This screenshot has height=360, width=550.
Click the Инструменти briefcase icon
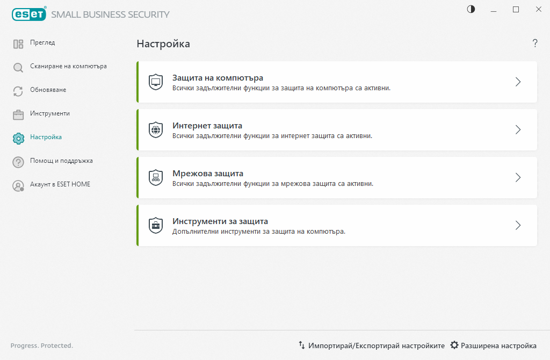18,115
